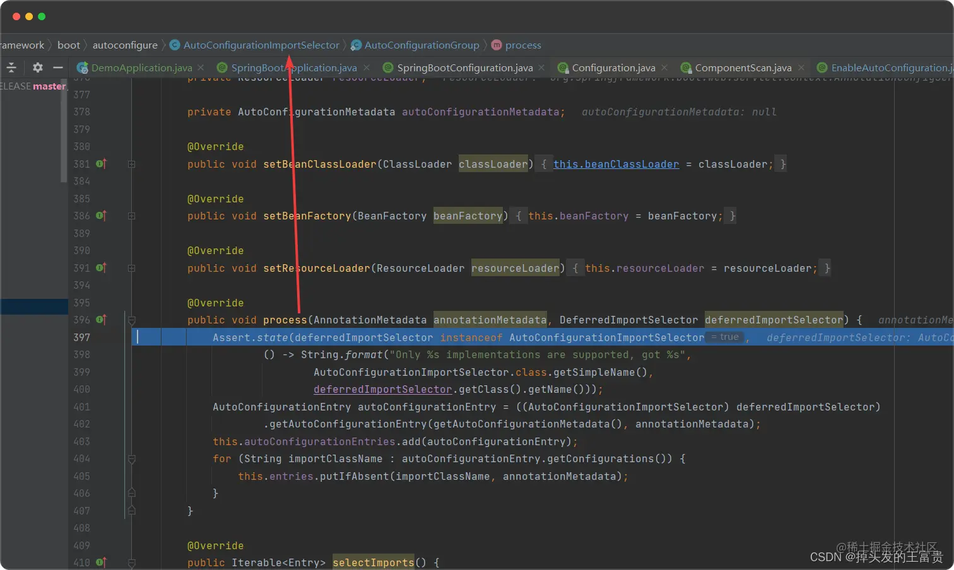Switch to the DemoApplication.java tab
The height and width of the screenshot is (570, 954).
(141, 67)
